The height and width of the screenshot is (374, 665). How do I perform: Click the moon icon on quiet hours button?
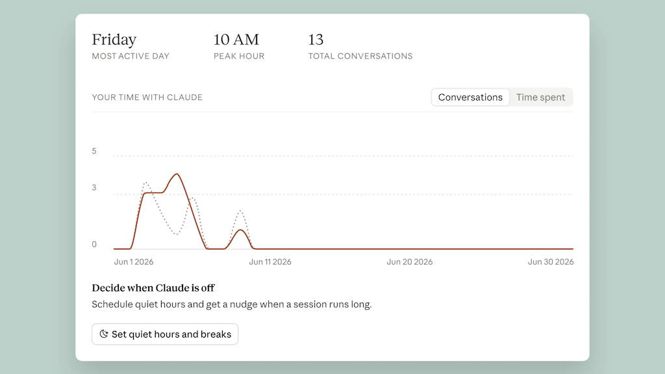[x=103, y=334]
